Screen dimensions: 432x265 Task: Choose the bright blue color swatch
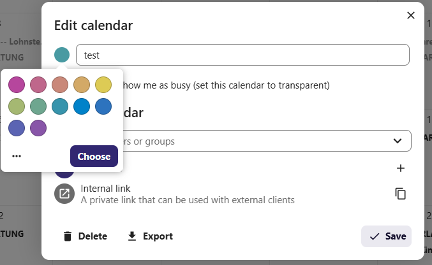point(82,106)
